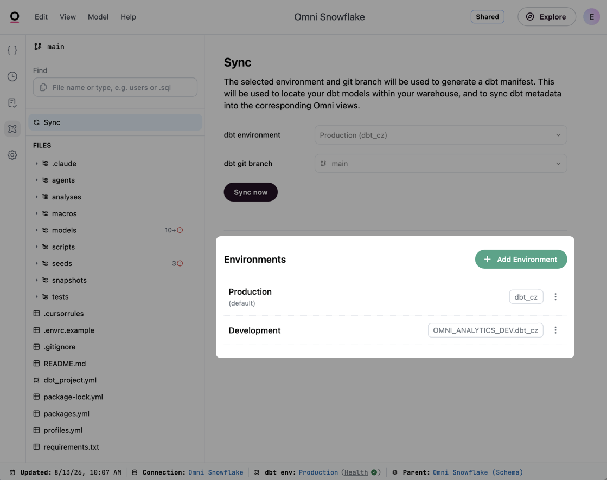Open the requirements.txt file
This screenshot has height=480, width=607.
coord(71,447)
